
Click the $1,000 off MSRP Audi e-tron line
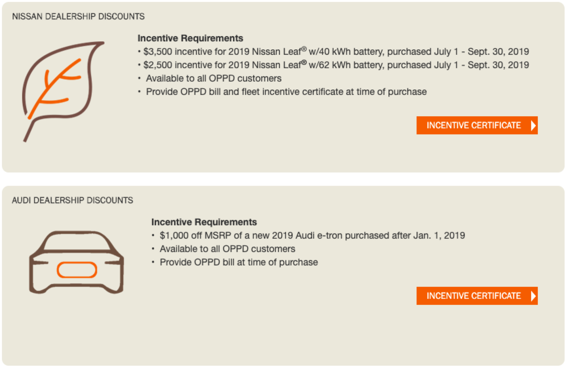308,235
